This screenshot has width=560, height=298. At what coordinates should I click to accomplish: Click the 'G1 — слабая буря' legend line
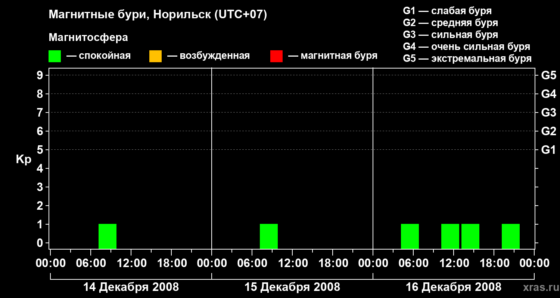point(447,11)
